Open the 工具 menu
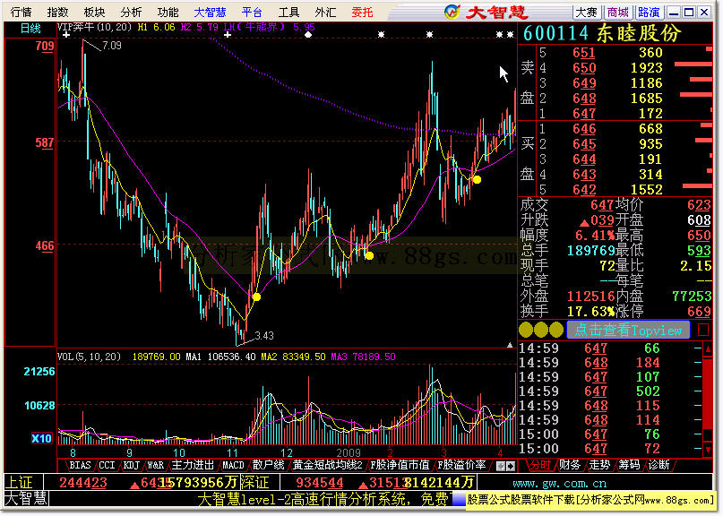723x516 pixels. 288,12
